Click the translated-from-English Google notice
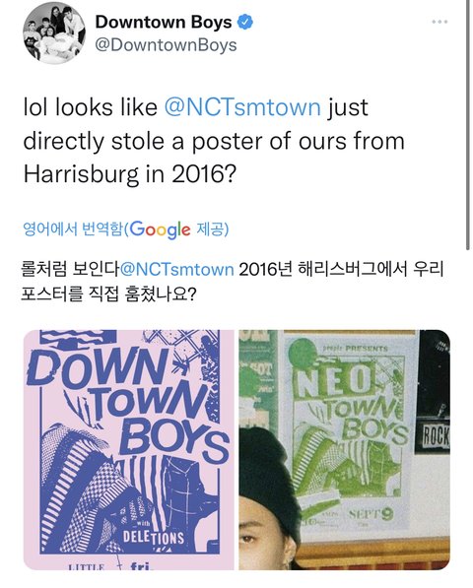Viewport: 473px width, 588px height. tap(126, 229)
